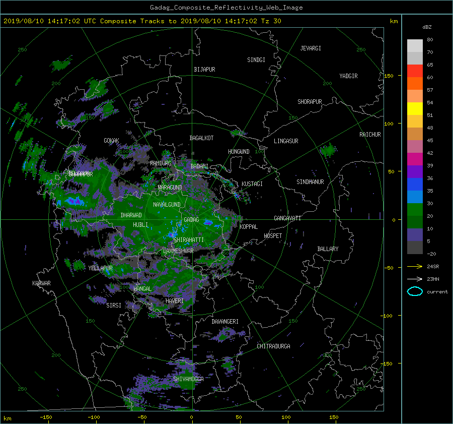Screen dimensions: 453x424
Task: Click the HUNGUND city label
Action: 239,152
